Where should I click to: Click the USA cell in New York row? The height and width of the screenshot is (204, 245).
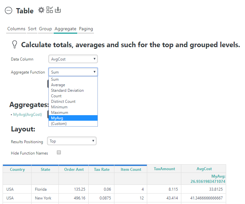[17, 198]
